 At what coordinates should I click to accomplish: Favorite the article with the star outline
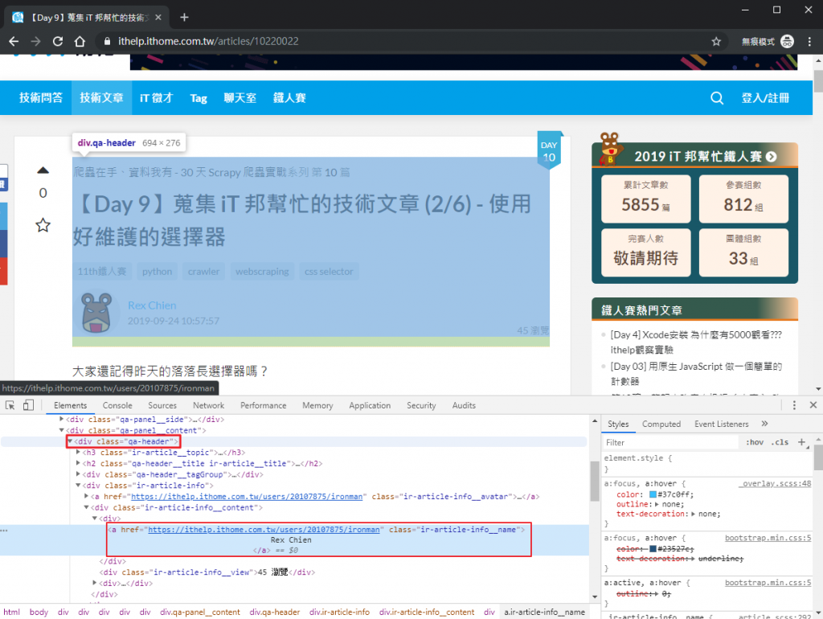43,225
